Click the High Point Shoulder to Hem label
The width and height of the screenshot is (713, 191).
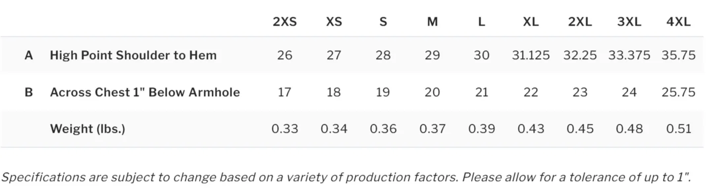133,55
